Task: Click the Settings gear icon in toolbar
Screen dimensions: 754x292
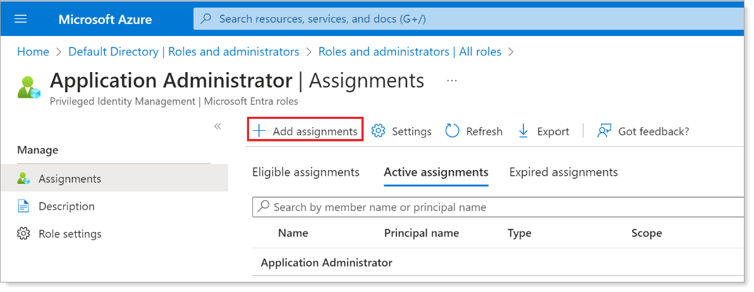Action: click(x=379, y=131)
